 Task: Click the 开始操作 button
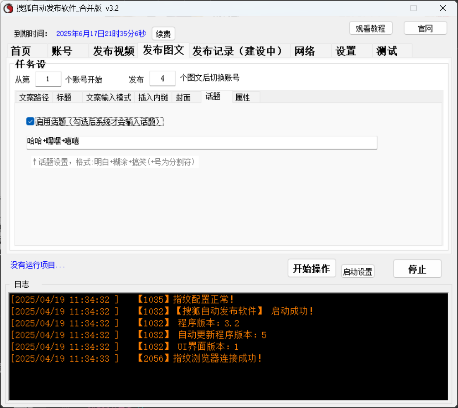pos(312,268)
